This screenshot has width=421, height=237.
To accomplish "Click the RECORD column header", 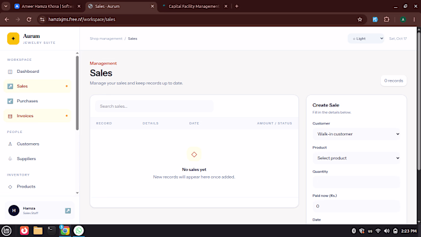I will [x=104, y=123].
